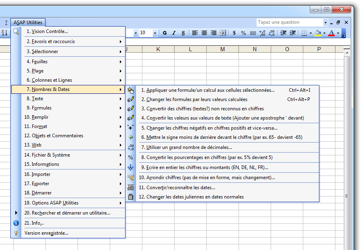The width and height of the screenshot is (362, 250).
Task: Select the ASAP Utilities magnifier icon
Action: pos(16,31)
